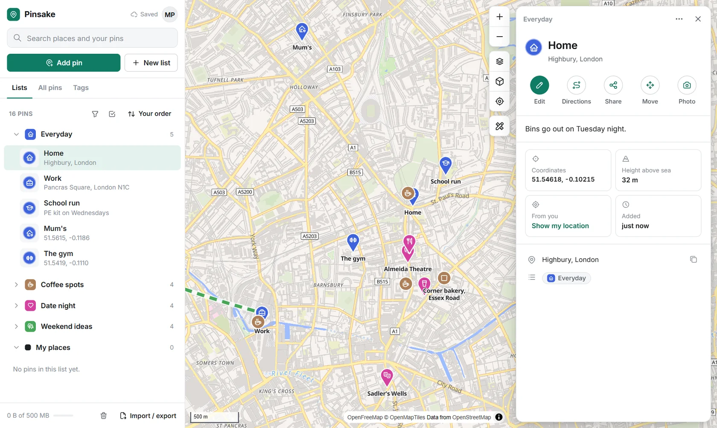The width and height of the screenshot is (717, 428).
Task: Click the Height above sea card
Action: pos(658,170)
